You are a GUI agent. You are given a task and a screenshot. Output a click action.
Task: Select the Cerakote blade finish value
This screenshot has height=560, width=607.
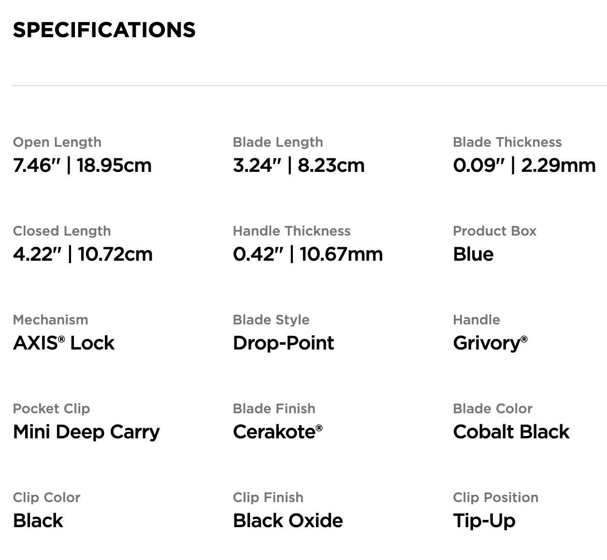coord(277,432)
